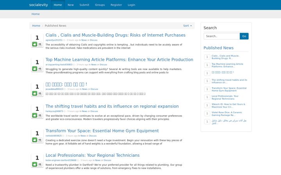Click Discuss under the Machine Learning post

coord(103,65)
